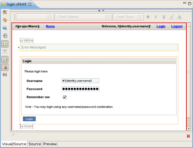Toggle the show text formatting bar icon
The width and height of the screenshot is (193, 148).
(x=5, y=67)
